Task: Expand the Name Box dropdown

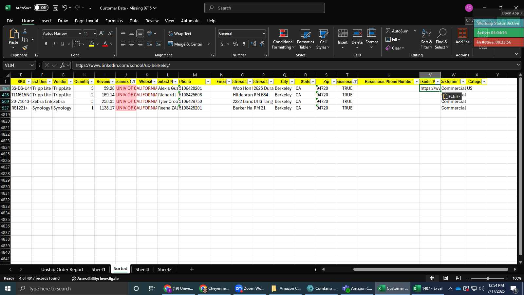Action: [x=32, y=65]
